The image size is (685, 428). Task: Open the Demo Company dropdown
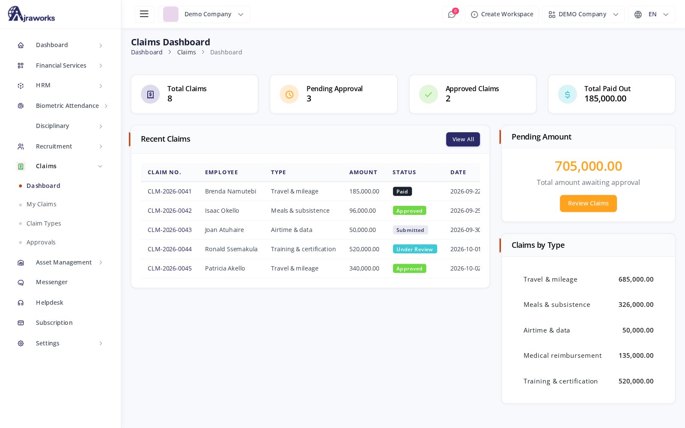coord(204,14)
